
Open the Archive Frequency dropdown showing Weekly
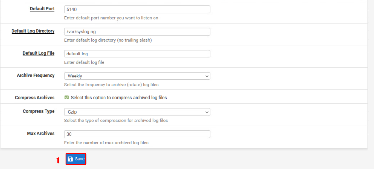pos(137,76)
